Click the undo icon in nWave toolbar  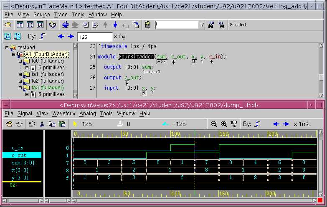click(32, 124)
